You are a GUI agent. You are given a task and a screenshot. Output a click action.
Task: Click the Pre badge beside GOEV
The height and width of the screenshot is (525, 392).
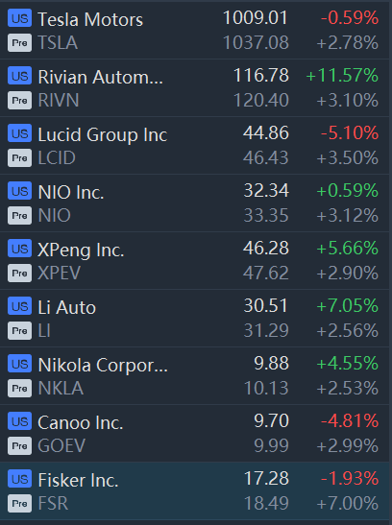(20, 446)
